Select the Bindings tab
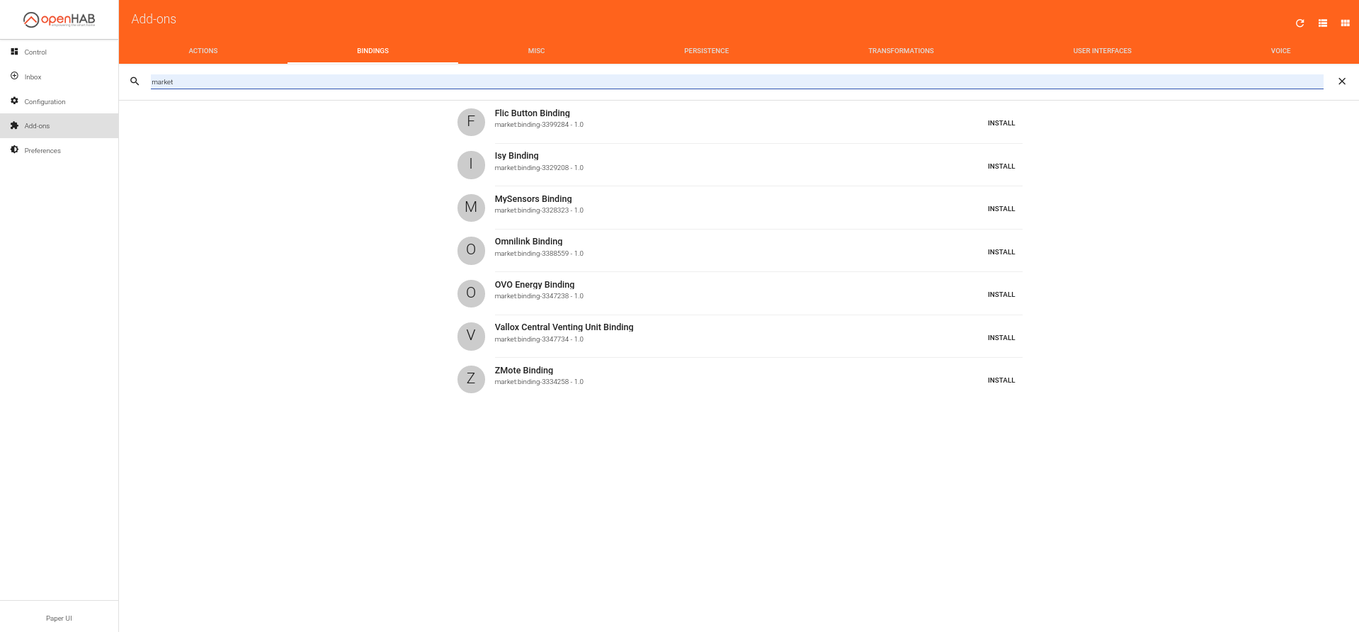Image resolution: width=1359 pixels, height=632 pixels. click(x=373, y=51)
